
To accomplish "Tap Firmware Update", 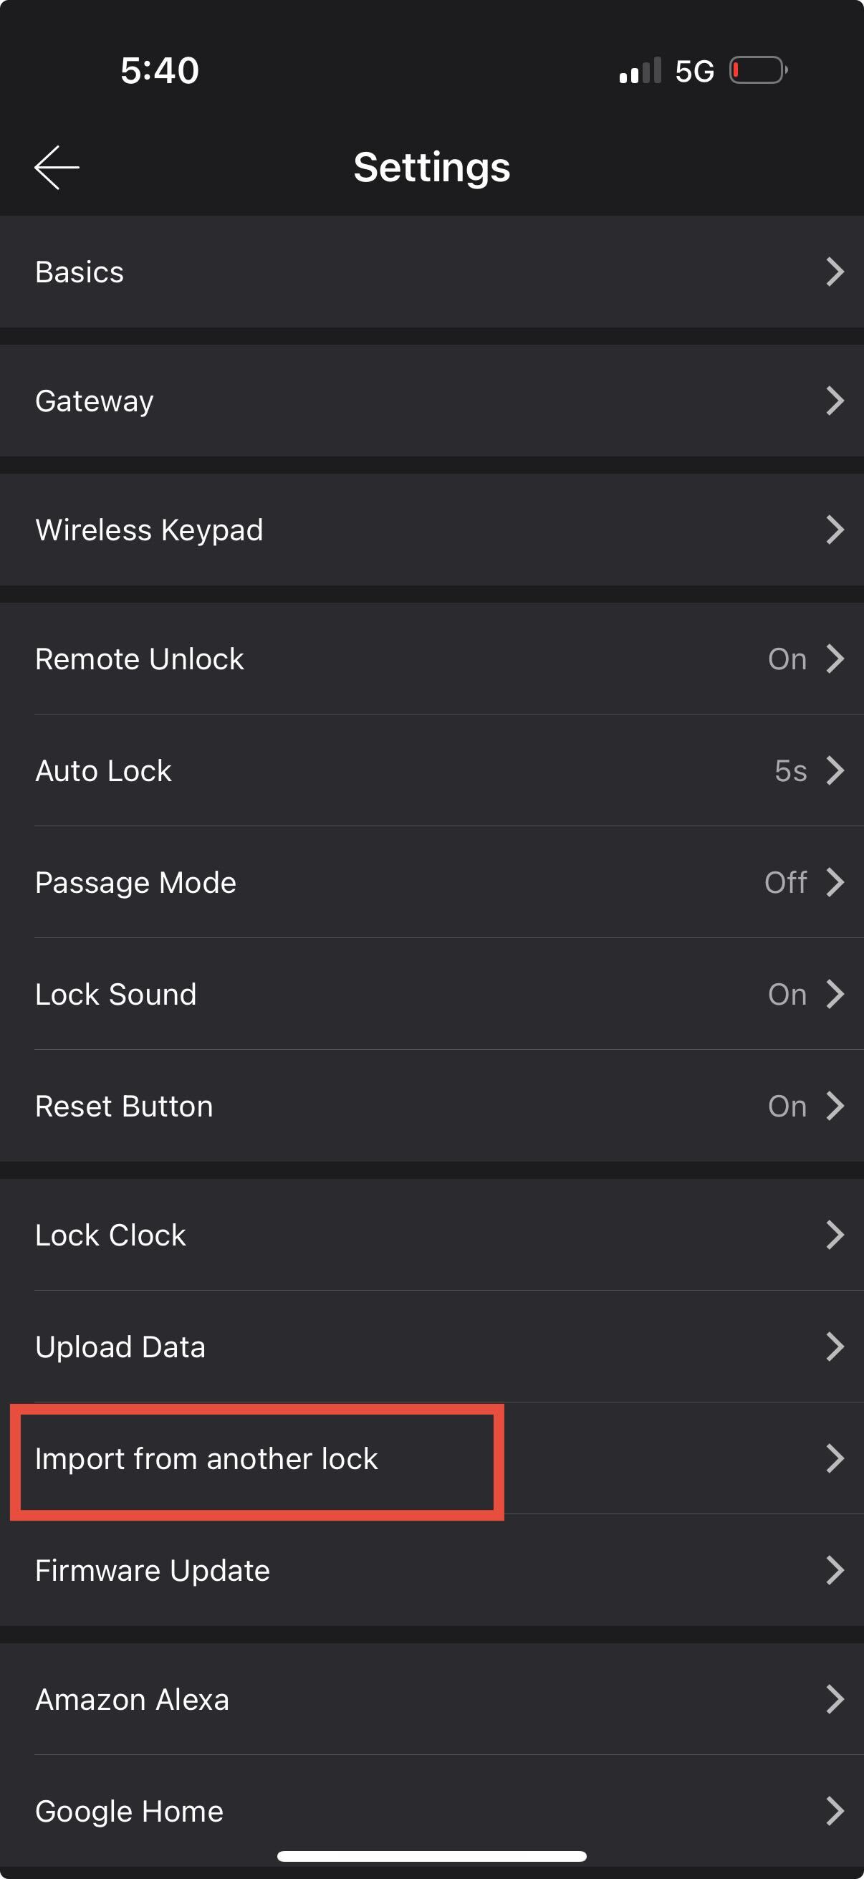I will tap(153, 1570).
